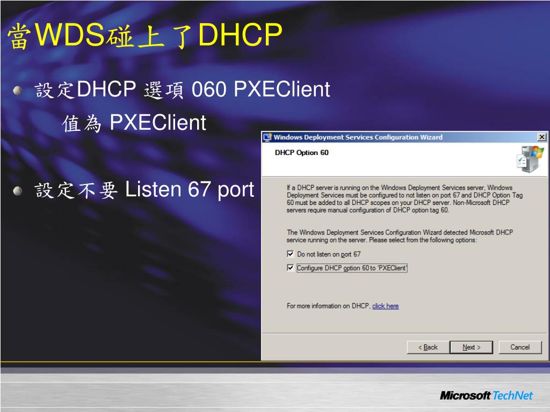Click the text '值為 PXEClient'
The image size is (550, 412).
tap(134, 123)
